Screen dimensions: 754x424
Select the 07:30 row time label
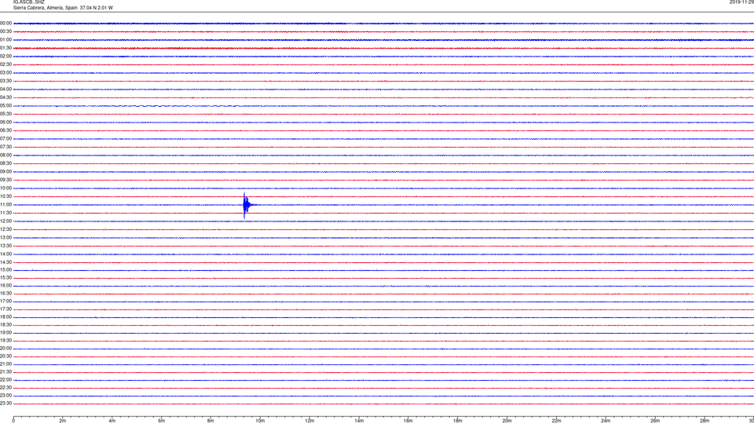pos(6,147)
